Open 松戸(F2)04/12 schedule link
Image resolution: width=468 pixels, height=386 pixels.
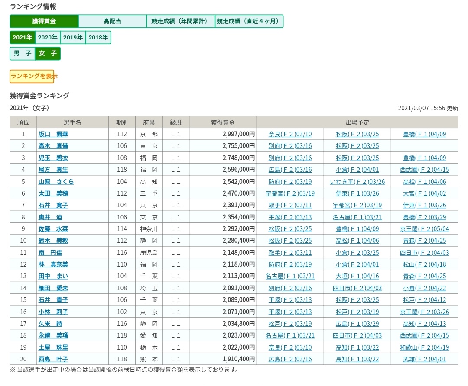[x=424, y=300]
